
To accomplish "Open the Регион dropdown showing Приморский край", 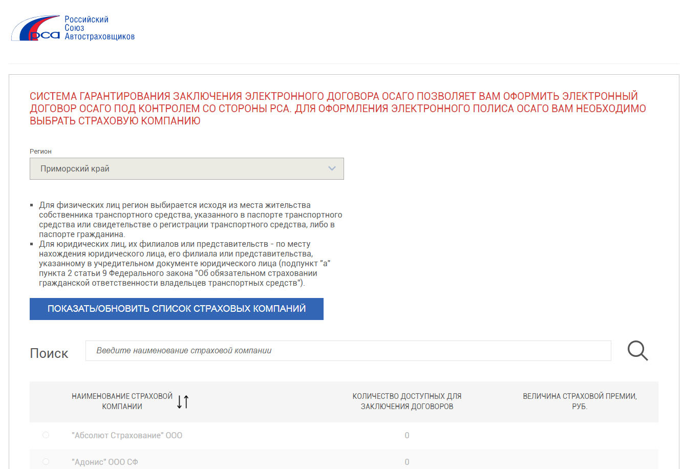I will [187, 168].
